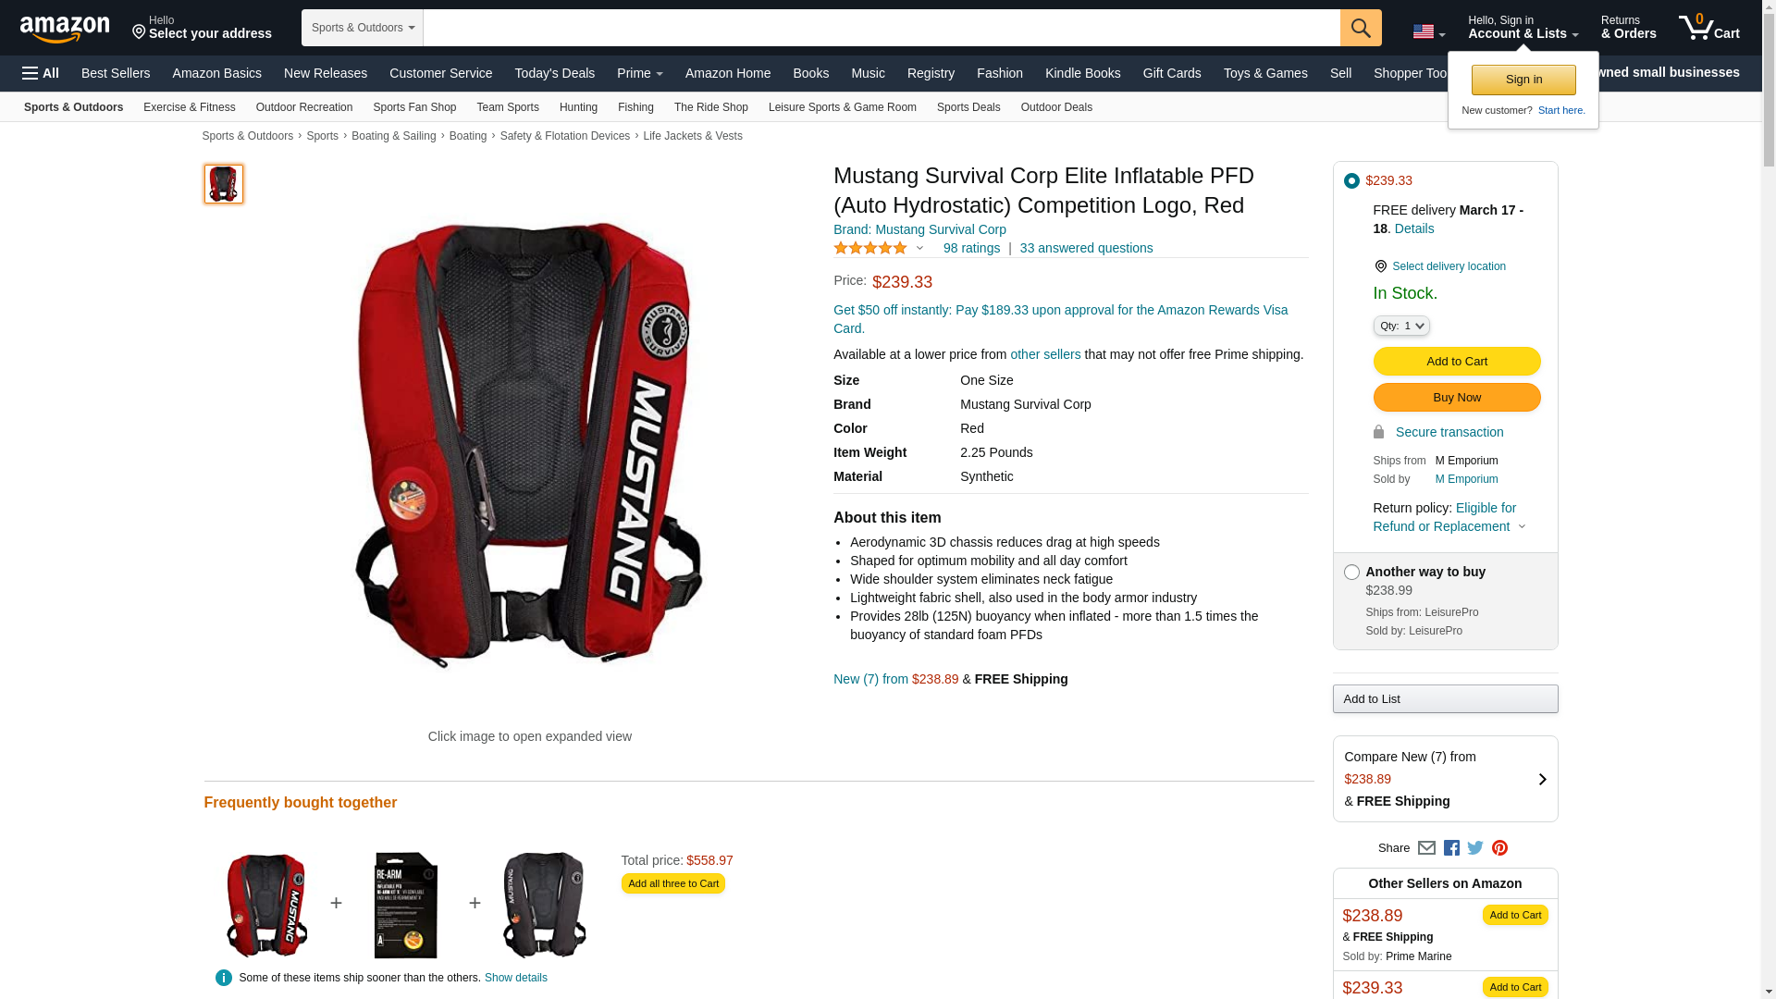Select the $239.33 buying option radio button
Screen dimensions: 1776x999
click(1351, 180)
